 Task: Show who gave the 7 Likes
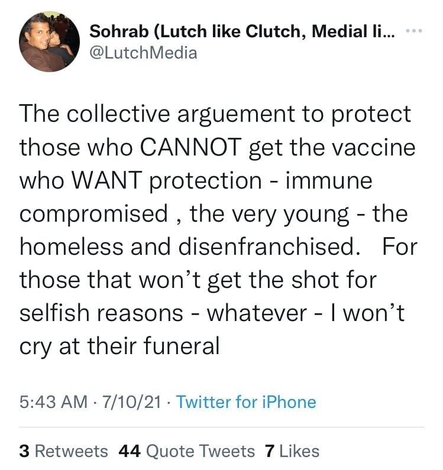292,451
